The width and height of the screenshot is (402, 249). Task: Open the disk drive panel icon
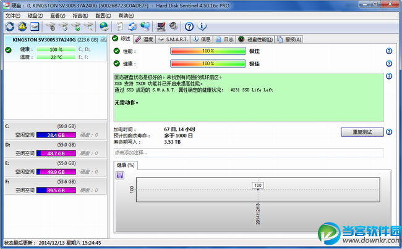coord(35,27)
